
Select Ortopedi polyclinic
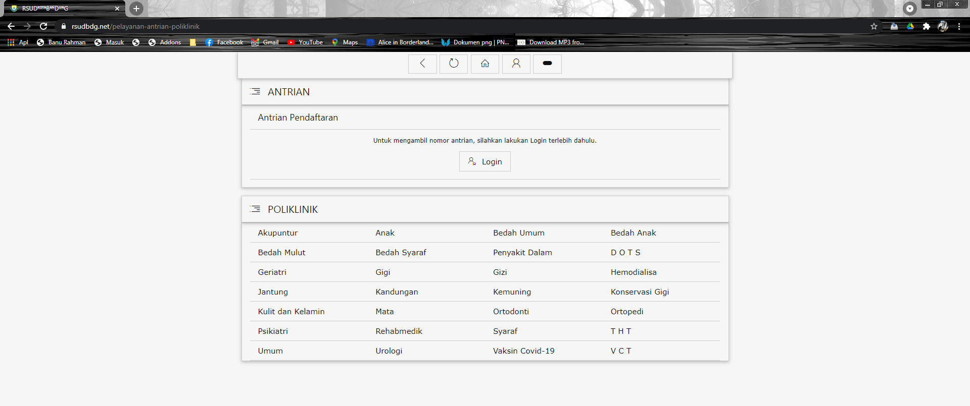(627, 312)
